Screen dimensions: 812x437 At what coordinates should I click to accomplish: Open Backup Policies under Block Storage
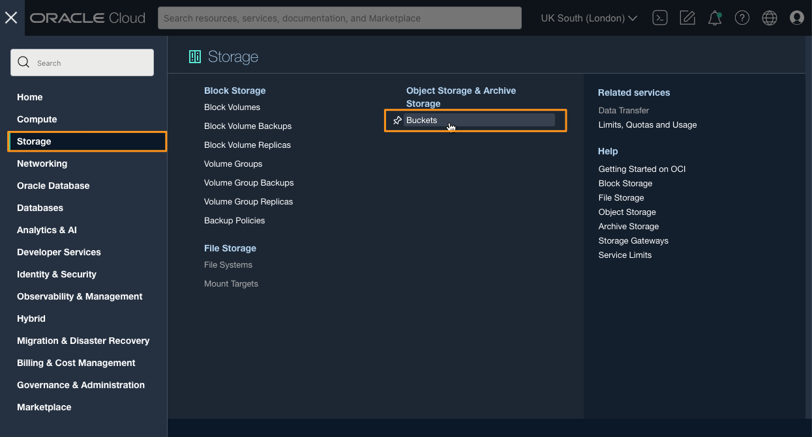(x=235, y=220)
